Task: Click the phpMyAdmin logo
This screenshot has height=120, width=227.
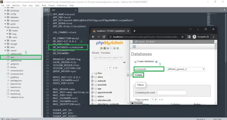Action: coord(109,43)
